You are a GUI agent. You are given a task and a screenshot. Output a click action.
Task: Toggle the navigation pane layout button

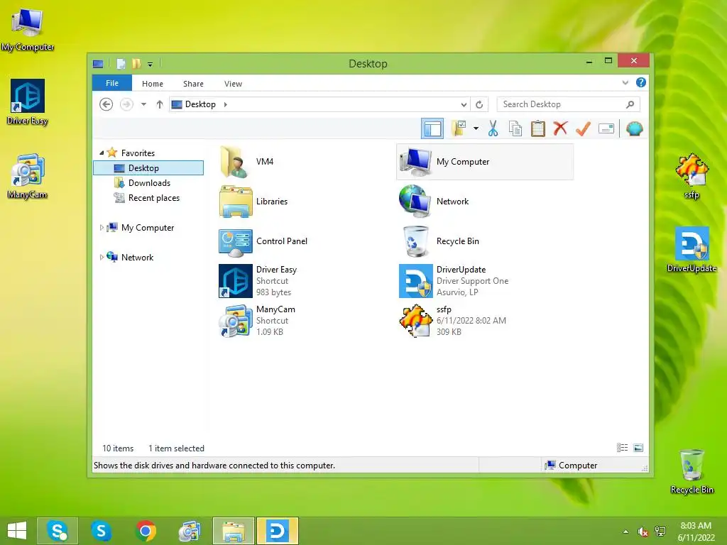pos(432,129)
